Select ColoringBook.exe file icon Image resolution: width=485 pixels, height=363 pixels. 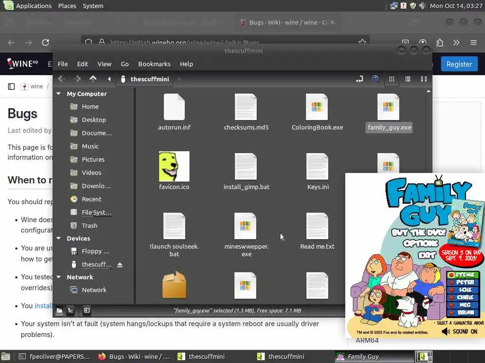point(317,107)
